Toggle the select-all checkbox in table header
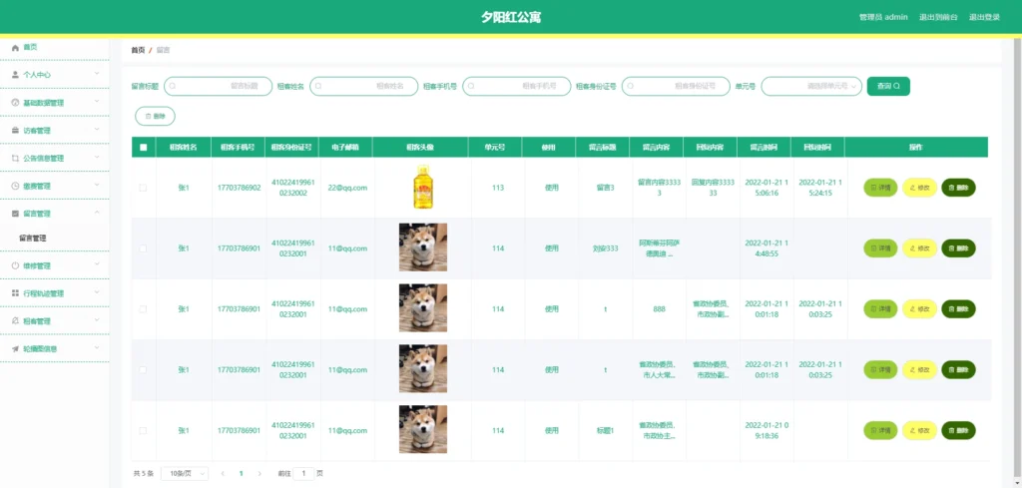 tap(144, 148)
